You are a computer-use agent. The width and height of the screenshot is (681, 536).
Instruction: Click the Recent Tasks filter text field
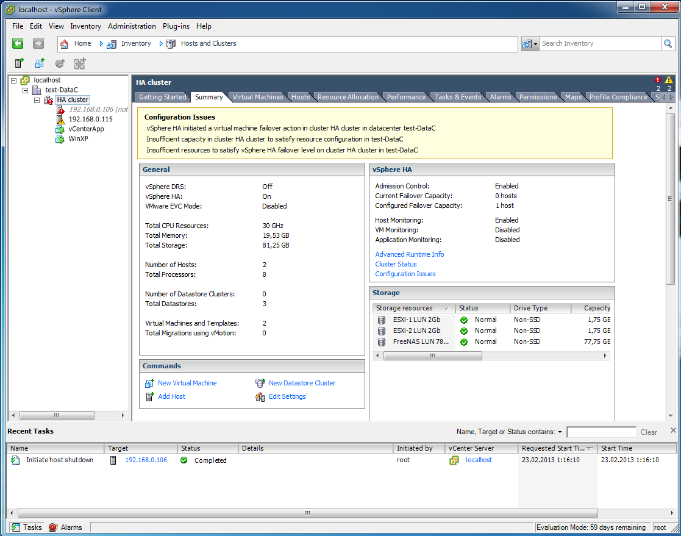[602, 432]
